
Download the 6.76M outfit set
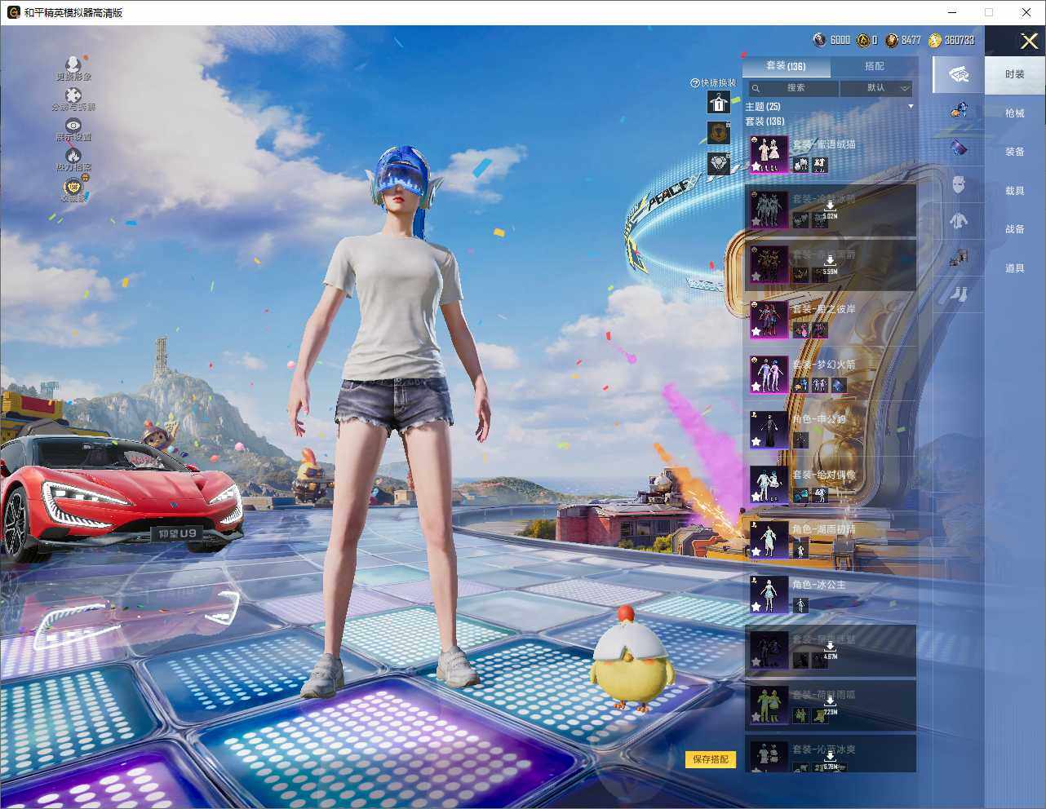click(x=830, y=760)
